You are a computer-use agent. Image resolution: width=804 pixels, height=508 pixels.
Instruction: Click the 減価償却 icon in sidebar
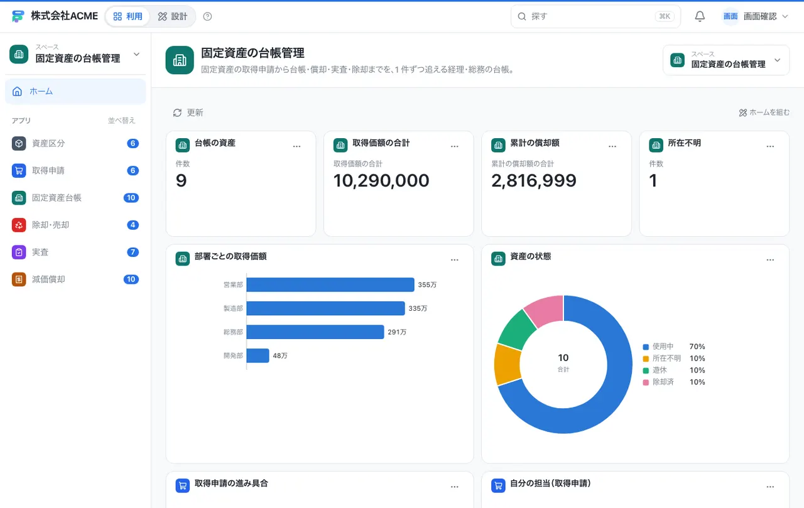(19, 279)
